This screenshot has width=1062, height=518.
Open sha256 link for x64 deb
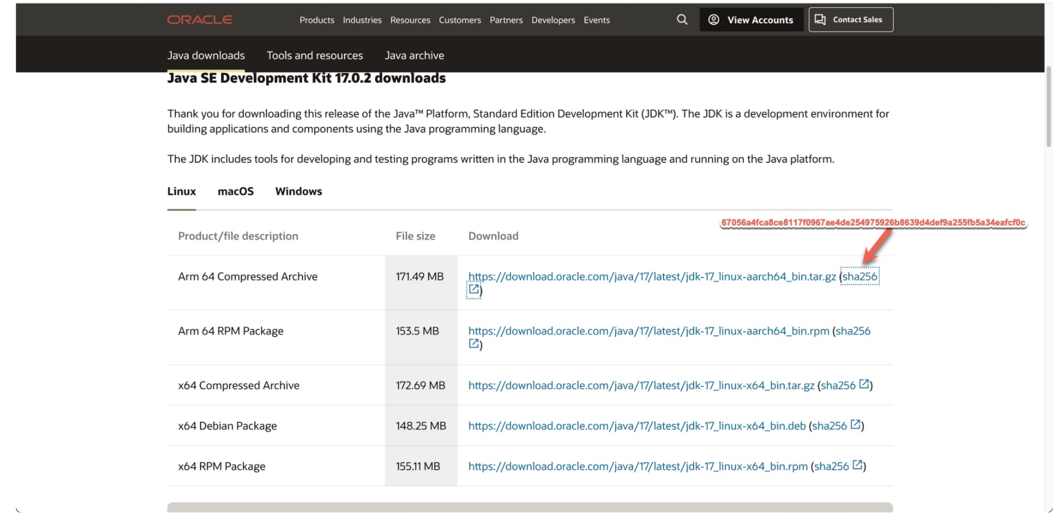(x=829, y=426)
